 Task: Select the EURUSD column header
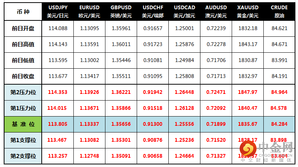pyautogui.click(x=89, y=12)
